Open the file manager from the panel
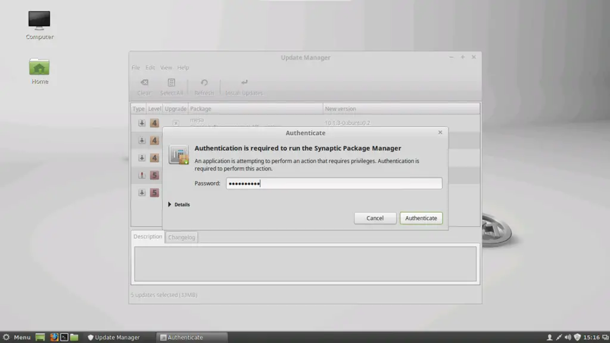The width and height of the screenshot is (610, 343). [74, 337]
